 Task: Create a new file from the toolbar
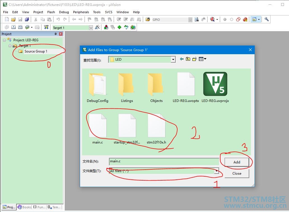(x=7, y=19)
